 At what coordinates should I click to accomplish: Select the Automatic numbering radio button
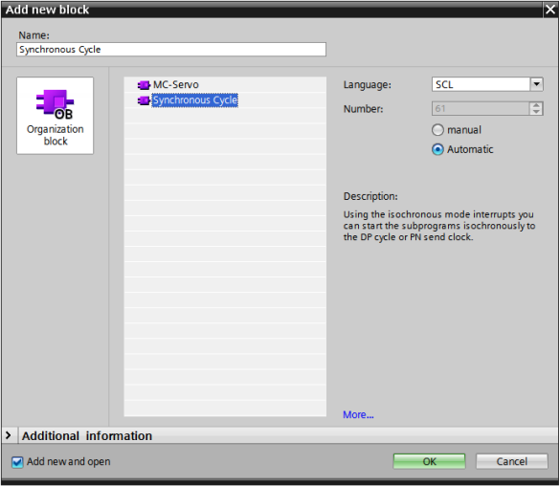[x=437, y=149]
